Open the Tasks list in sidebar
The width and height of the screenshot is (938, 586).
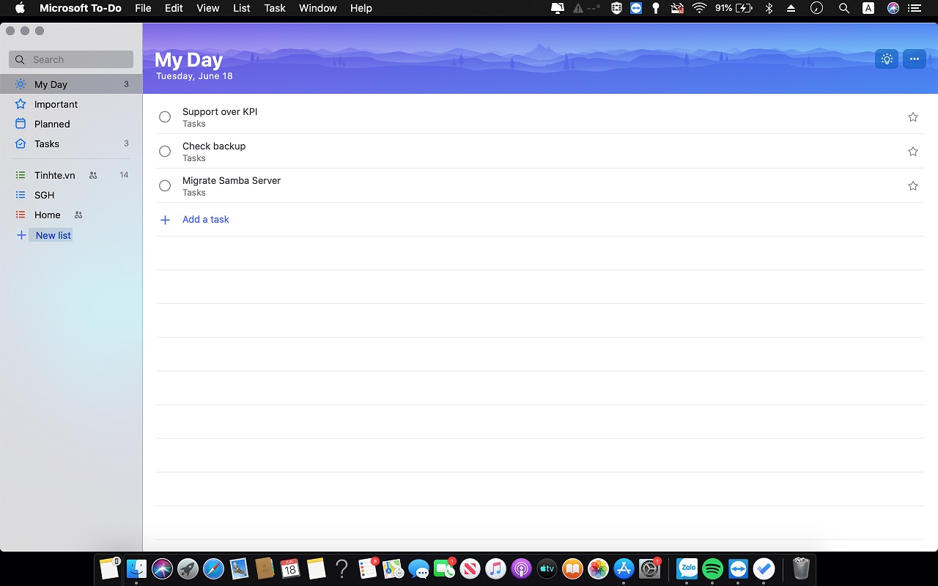[x=71, y=144]
